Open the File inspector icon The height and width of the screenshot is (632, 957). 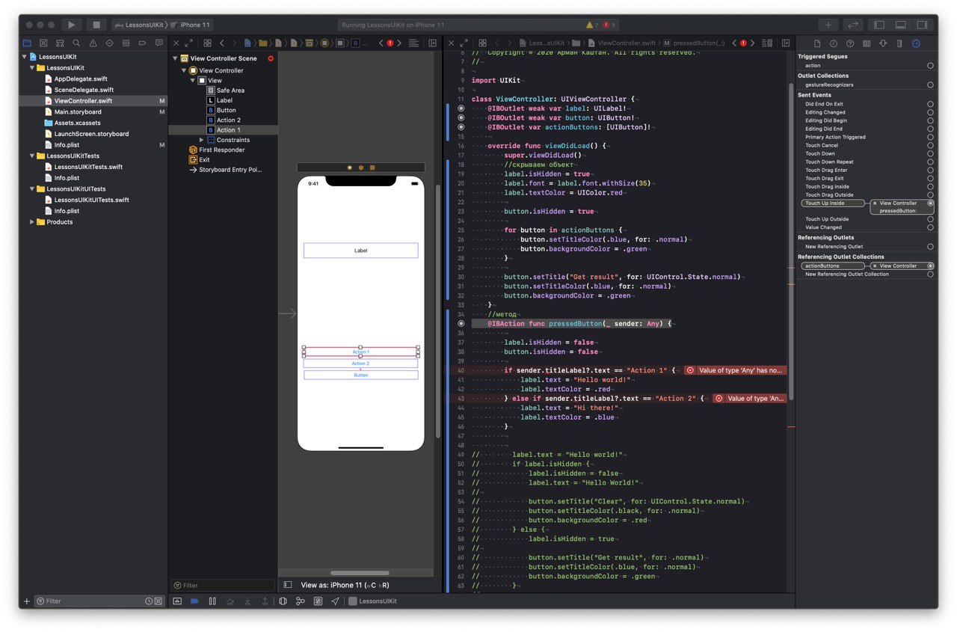pos(817,43)
